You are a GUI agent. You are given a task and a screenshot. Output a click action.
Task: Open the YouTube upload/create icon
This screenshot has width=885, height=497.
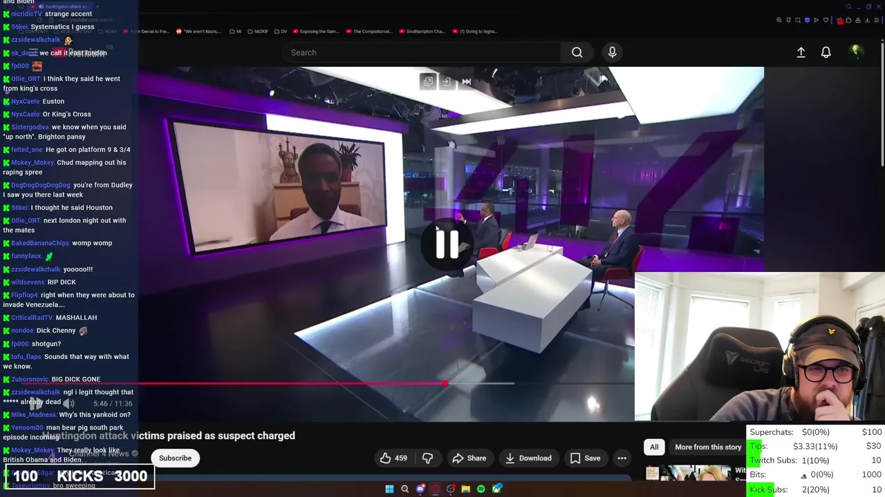[x=801, y=52]
